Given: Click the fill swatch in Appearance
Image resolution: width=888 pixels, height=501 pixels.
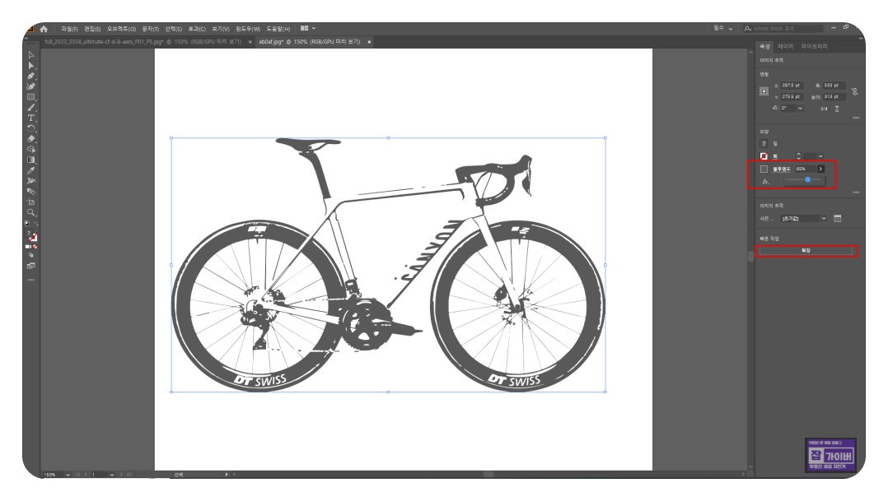Looking at the screenshot, I should point(764,144).
